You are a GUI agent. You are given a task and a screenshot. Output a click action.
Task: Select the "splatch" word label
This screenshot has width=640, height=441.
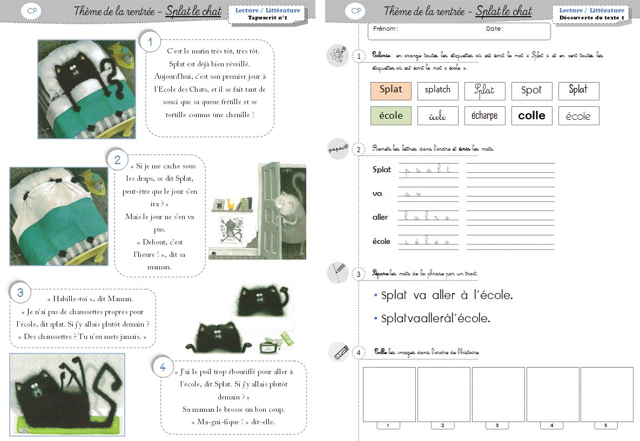[437, 91]
